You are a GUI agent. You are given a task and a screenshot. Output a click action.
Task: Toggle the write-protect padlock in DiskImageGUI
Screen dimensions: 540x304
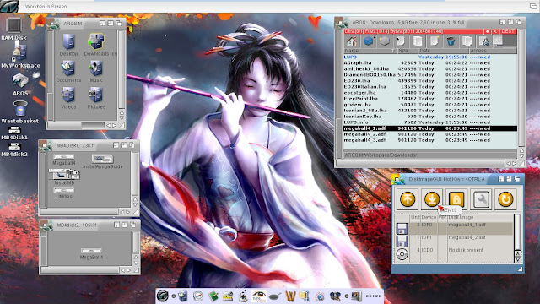point(456,199)
